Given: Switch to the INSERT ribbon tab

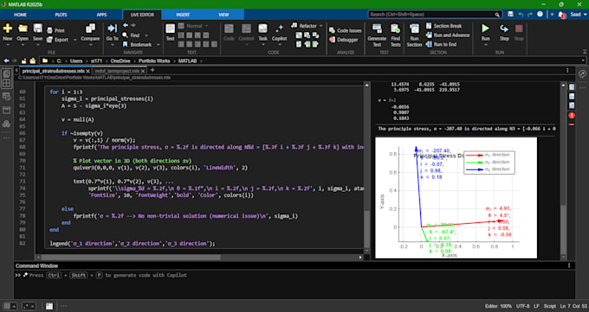Looking at the screenshot, I should click(183, 15).
